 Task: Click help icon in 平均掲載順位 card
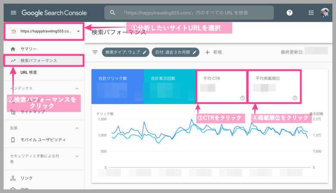(x=295, y=98)
